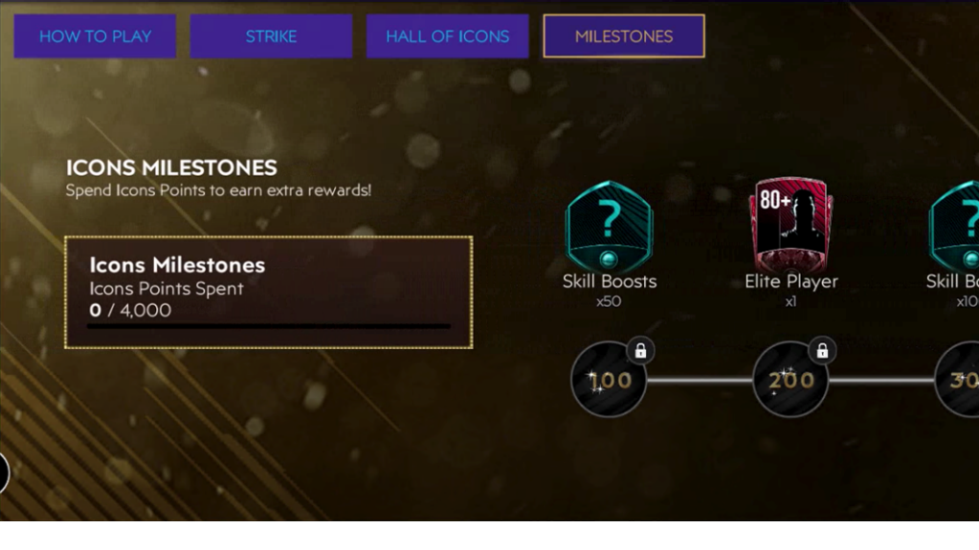Click the track between 100 and 200 milestones
Screen dimensions: 979x550
click(700, 380)
